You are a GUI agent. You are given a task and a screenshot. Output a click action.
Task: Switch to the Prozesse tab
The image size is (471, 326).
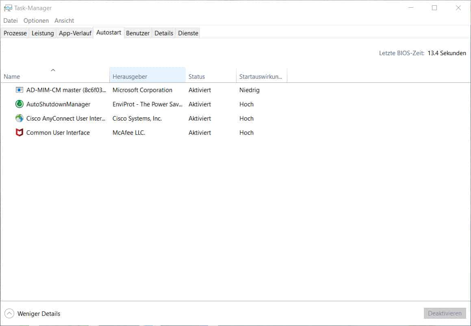pos(15,33)
